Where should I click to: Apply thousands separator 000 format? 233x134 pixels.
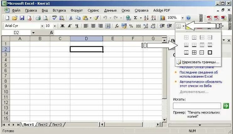coord(138,26)
